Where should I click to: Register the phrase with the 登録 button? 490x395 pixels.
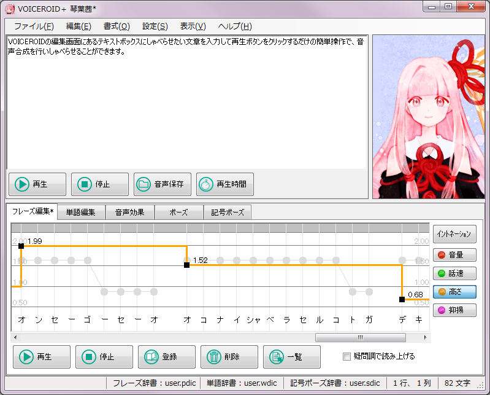click(x=167, y=356)
